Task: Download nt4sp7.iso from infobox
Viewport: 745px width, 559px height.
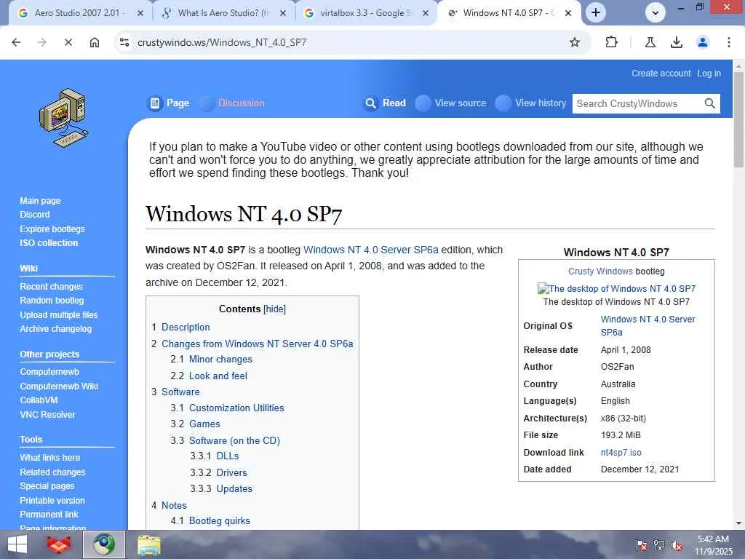Action: (621, 453)
